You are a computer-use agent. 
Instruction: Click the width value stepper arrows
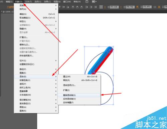(x=141, y=7)
